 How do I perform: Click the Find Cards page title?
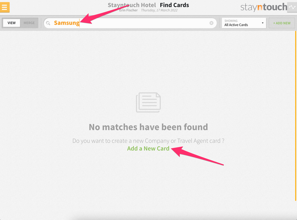[x=174, y=5]
